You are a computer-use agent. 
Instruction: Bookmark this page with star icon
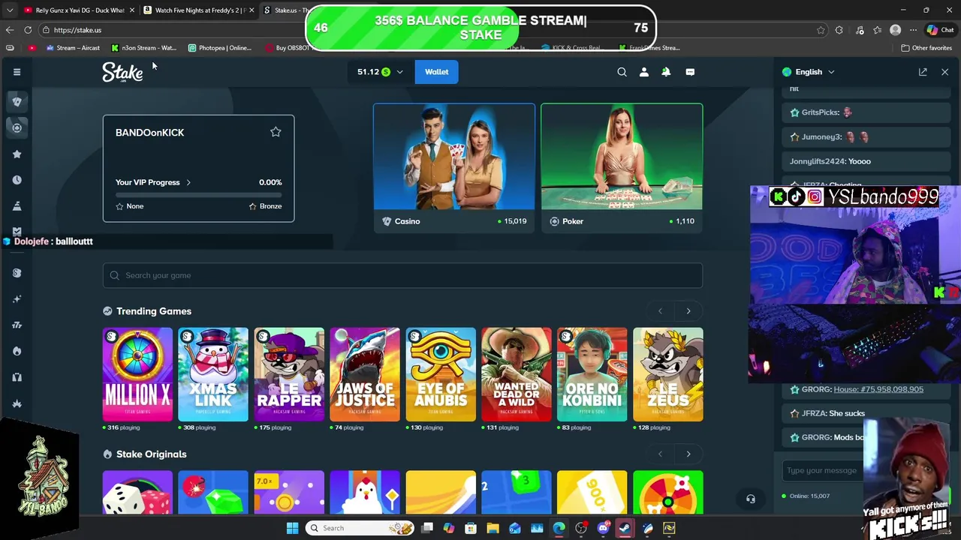click(x=821, y=30)
